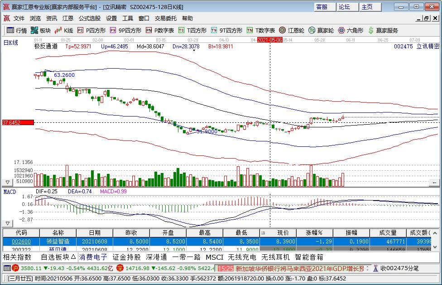Viewport: 442px width, 285px height.
Task: Open the 交易委托 menu
Action: pos(166,18)
